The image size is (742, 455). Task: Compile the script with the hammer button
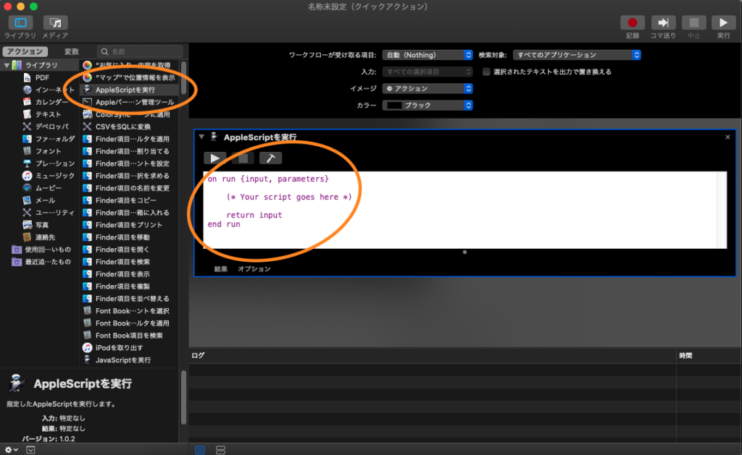271,158
